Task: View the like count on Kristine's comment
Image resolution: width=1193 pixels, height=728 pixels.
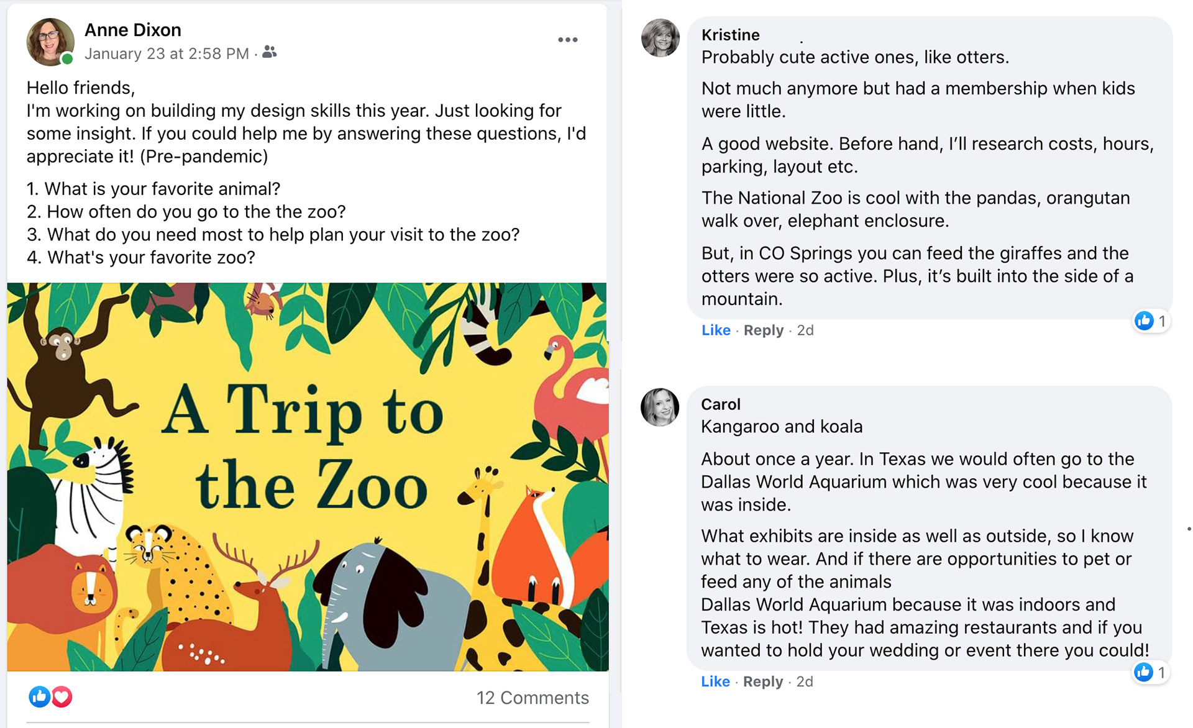Action: [x=1151, y=321]
